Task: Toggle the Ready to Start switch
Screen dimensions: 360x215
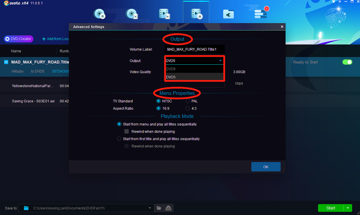Action: point(347,62)
